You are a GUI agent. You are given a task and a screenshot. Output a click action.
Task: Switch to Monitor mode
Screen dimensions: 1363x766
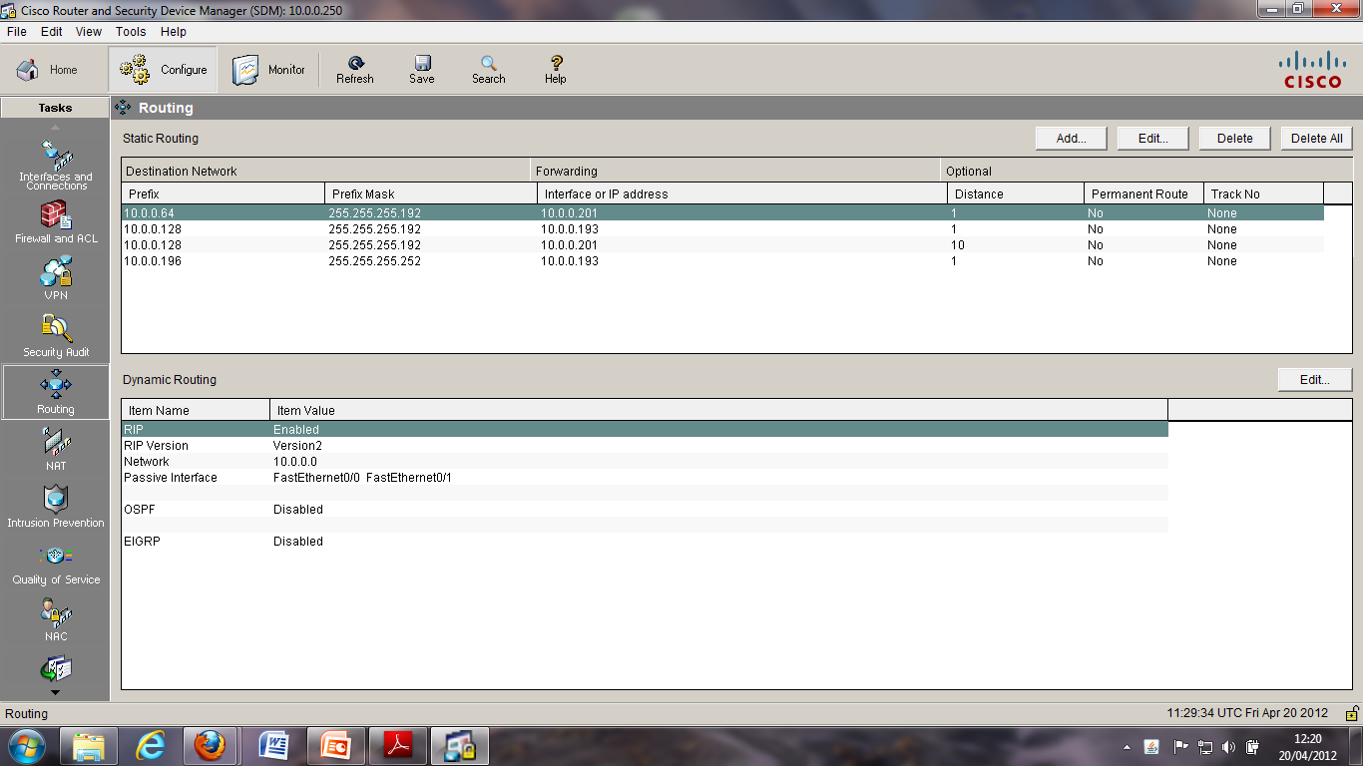pos(269,70)
